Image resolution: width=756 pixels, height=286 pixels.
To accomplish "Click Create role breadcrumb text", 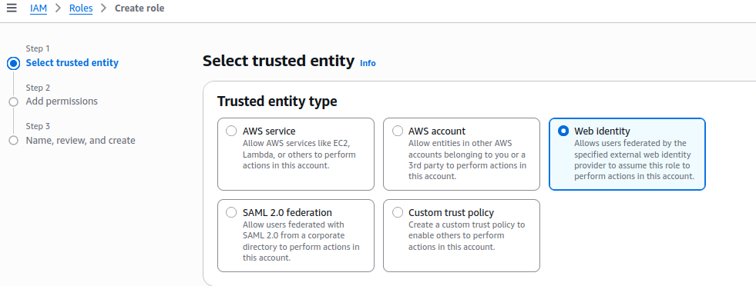I will click(139, 8).
